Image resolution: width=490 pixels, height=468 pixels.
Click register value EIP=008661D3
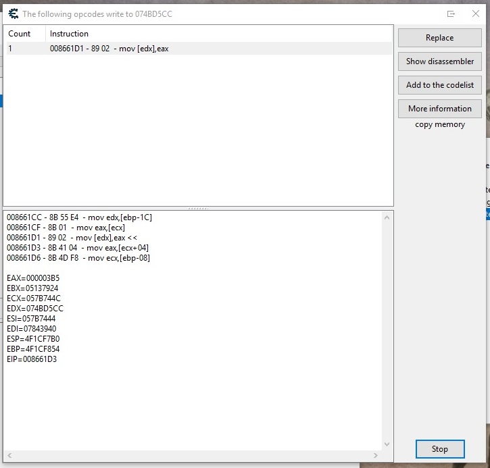coord(32,359)
